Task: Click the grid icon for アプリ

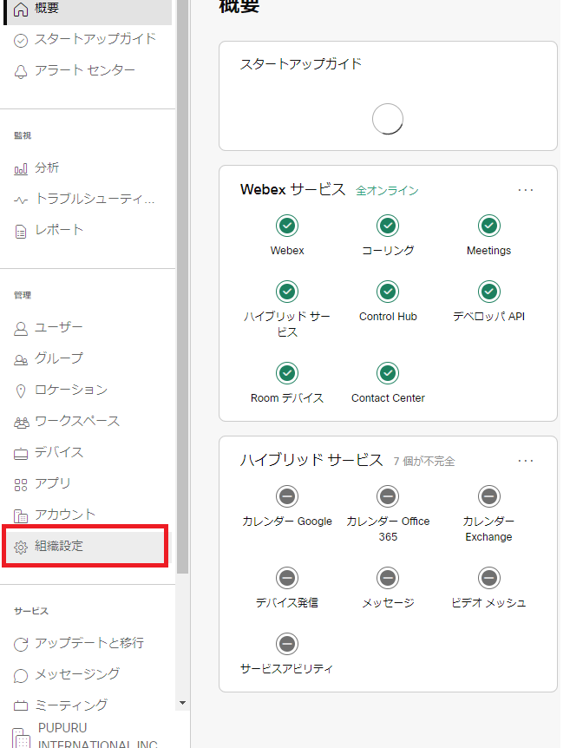Action: click(x=21, y=485)
